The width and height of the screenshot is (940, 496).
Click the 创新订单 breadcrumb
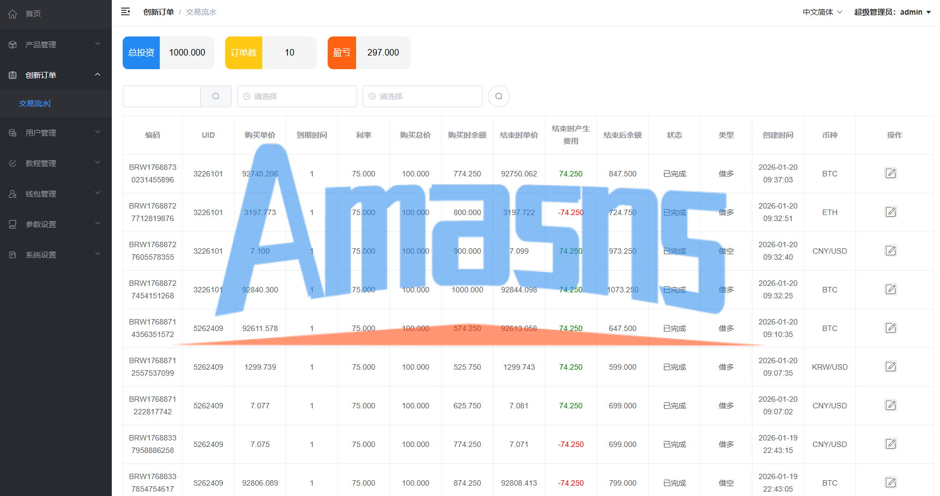tap(159, 12)
